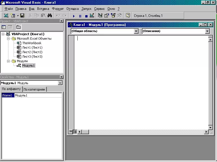Viewport: 217px width, 162px height.
Task: Toggle Design Mode icon
Action: [92, 15]
